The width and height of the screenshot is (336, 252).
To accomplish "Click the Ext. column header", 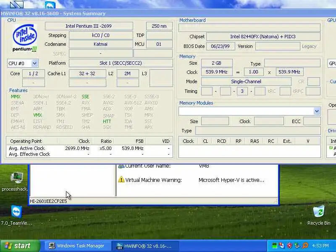I will tap(287, 141).
